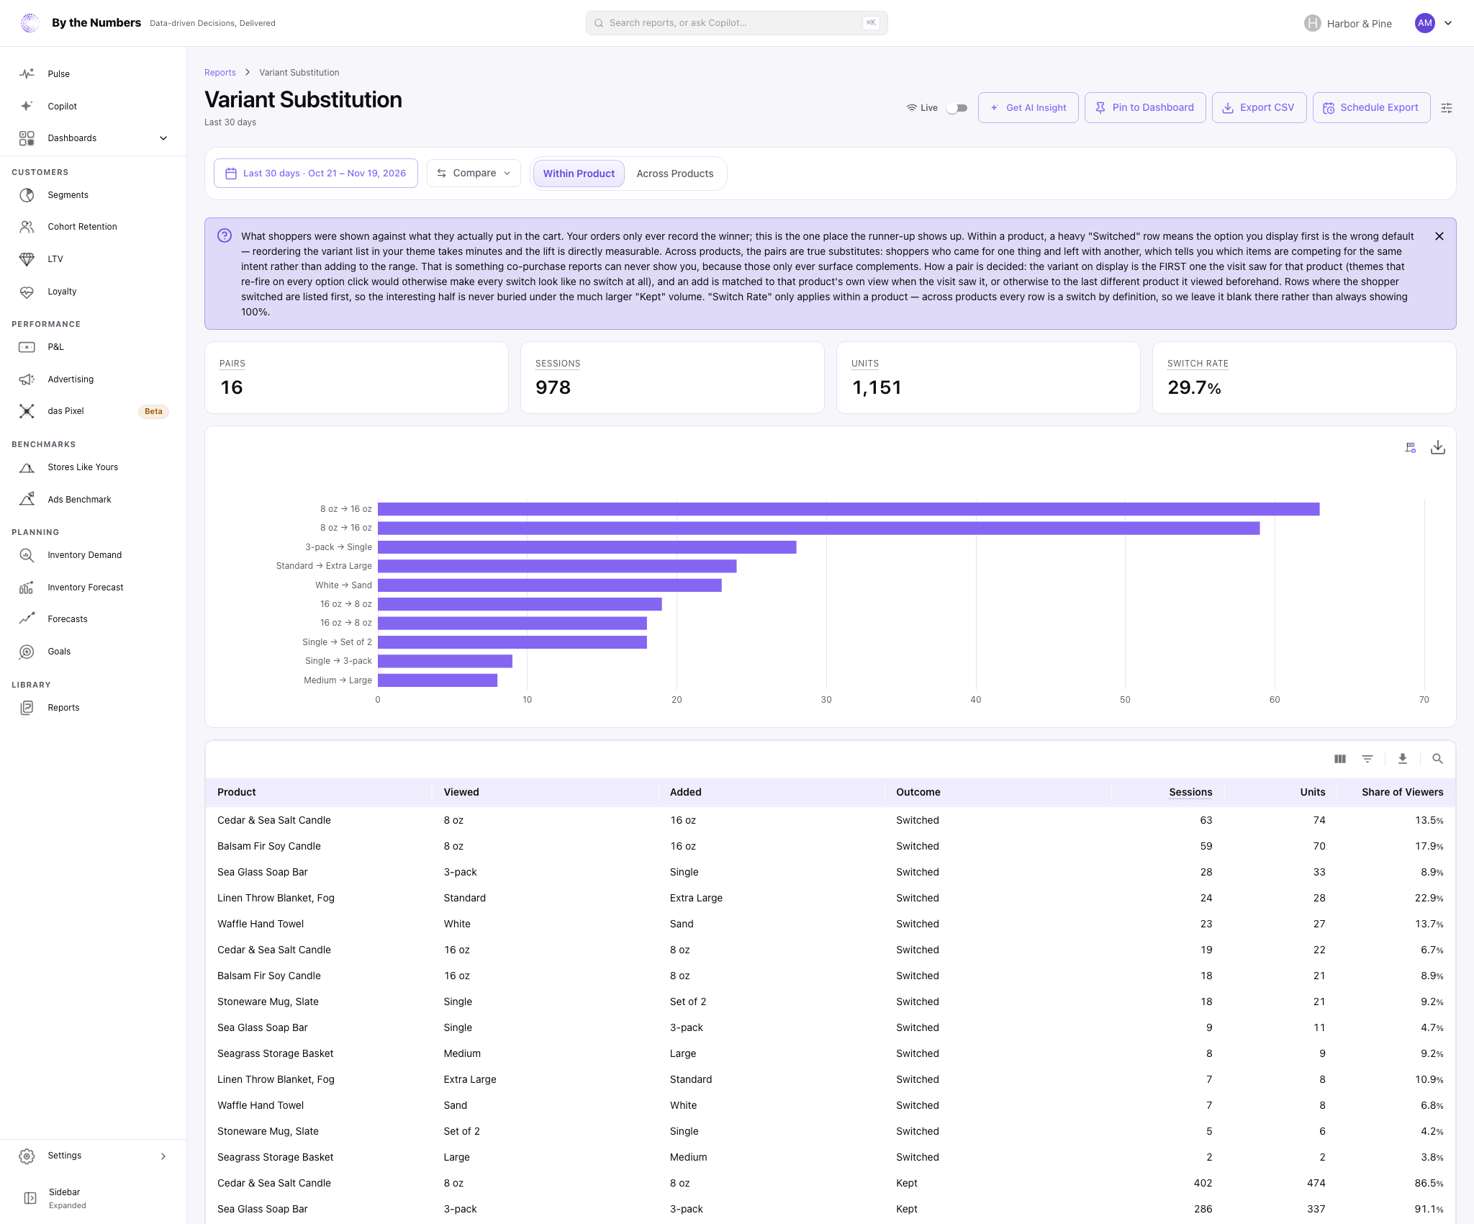Select the Harbor & Pine store
The width and height of the screenshot is (1474, 1224).
tap(1348, 24)
